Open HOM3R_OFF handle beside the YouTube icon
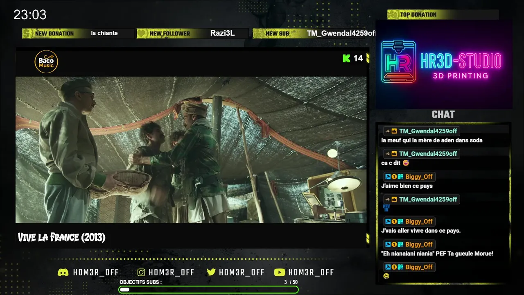Viewport: 524px width, 295px height. (311, 272)
